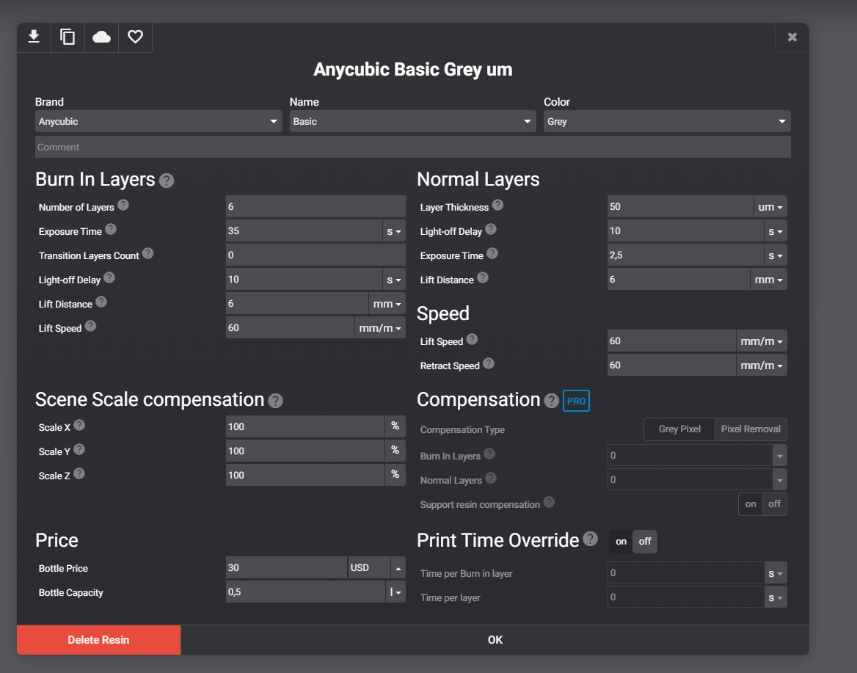This screenshot has height=673, width=857.
Task: Open the Layer Thickness um unit dropdown
Action: pyautogui.click(x=770, y=207)
